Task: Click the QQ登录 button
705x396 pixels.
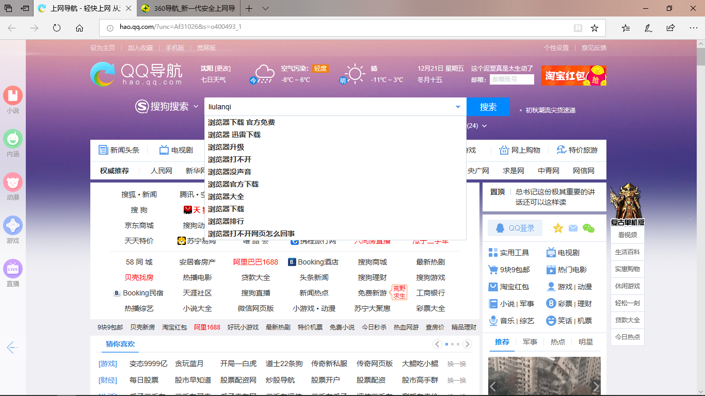Action: tap(515, 228)
